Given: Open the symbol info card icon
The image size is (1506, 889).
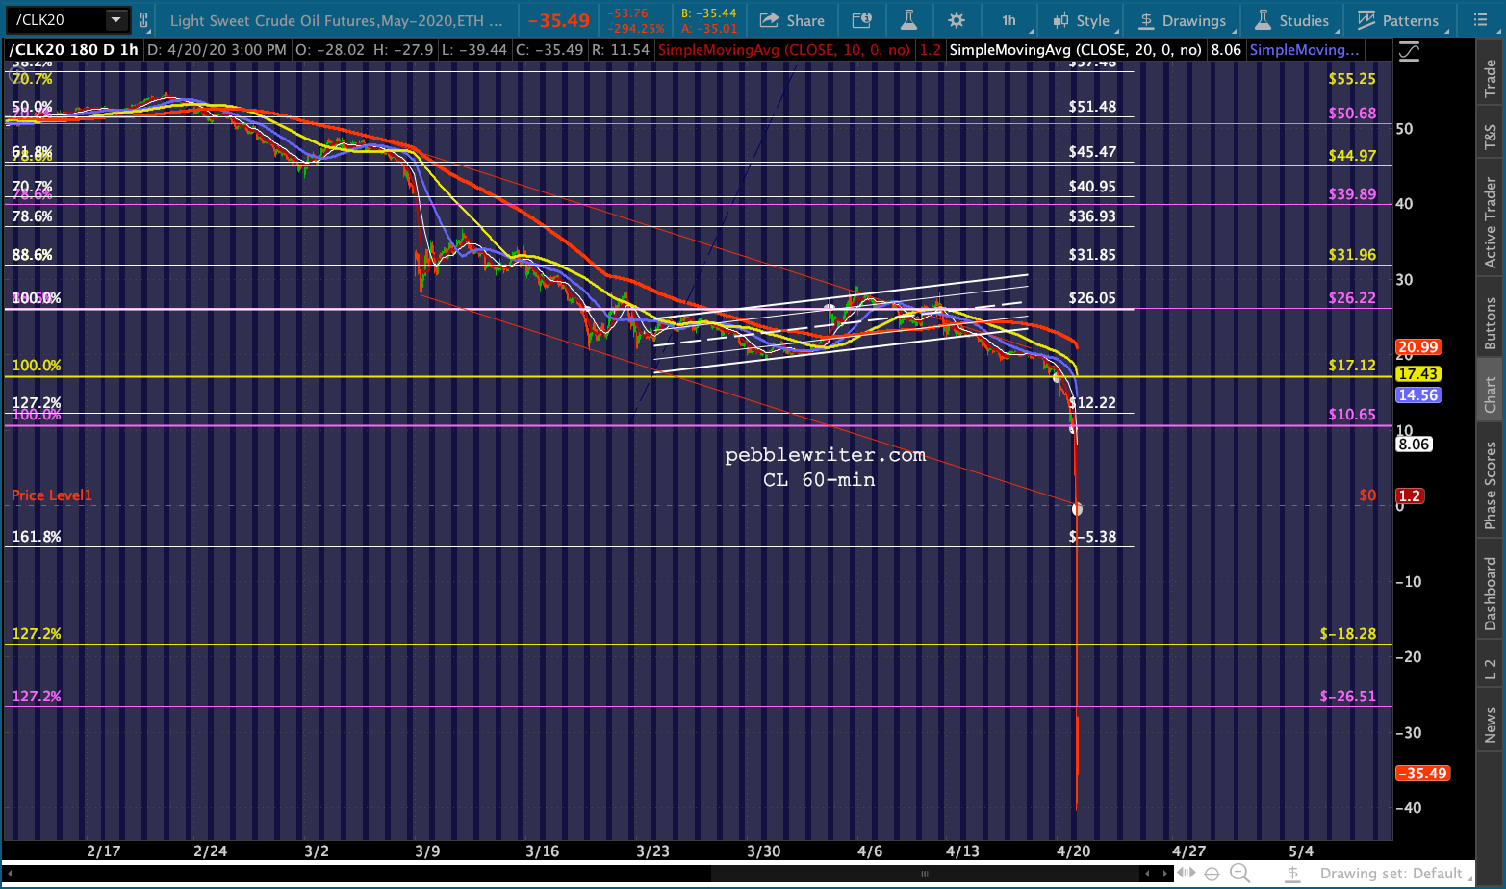Looking at the screenshot, I should click(x=862, y=20).
